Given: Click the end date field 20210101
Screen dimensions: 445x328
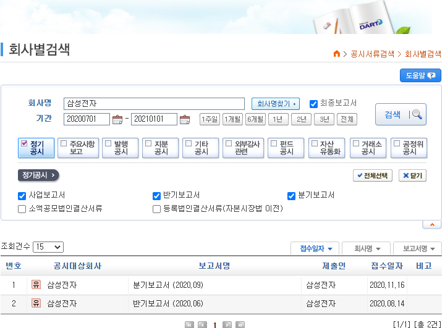Looking at the screenshot, I should coord(154,119).
